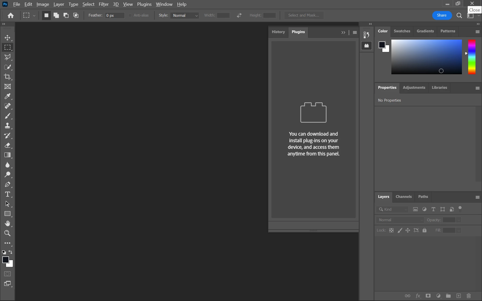Image resolution: width=482 pixels, height=301 pixels.
Task: Select the Hand tool
Action: tap(8, 223)
